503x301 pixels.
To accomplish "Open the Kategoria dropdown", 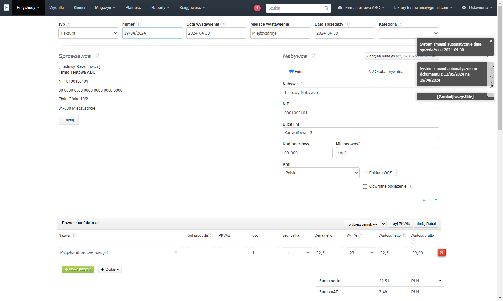I will [x=409, y=33].
